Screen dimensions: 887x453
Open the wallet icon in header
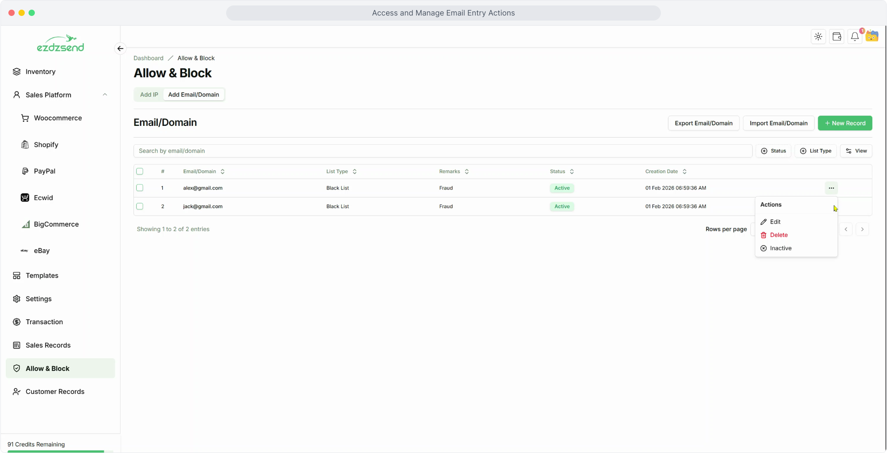[x=837, y=37]
